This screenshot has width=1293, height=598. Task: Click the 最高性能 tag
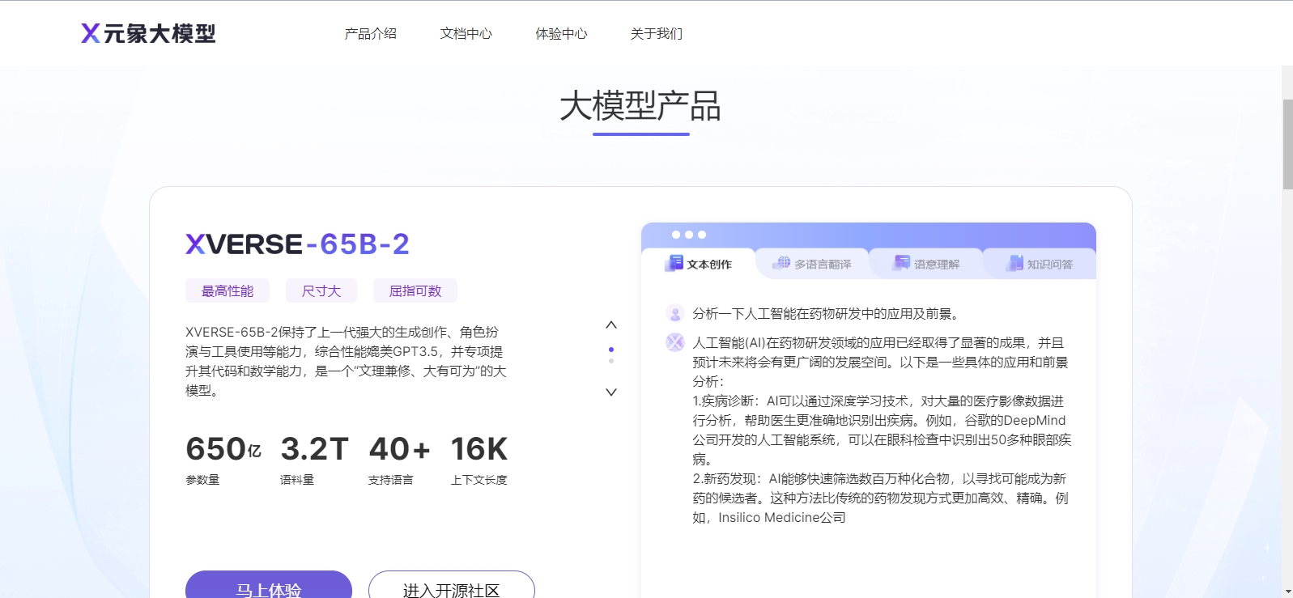click(x=228, y=291)
